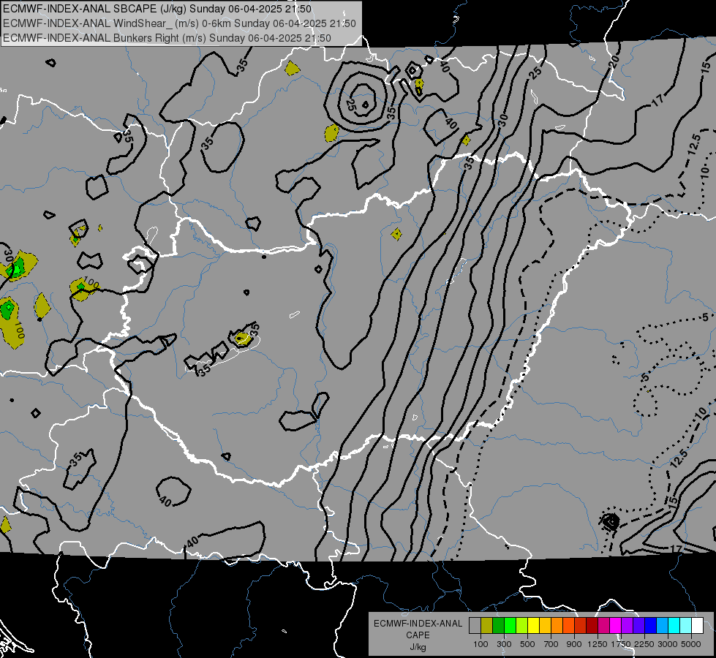Image resolution: width=716 pixels, height=658 pixels.
Task: Select the dark green legend swatch
Action: [498, 626]
